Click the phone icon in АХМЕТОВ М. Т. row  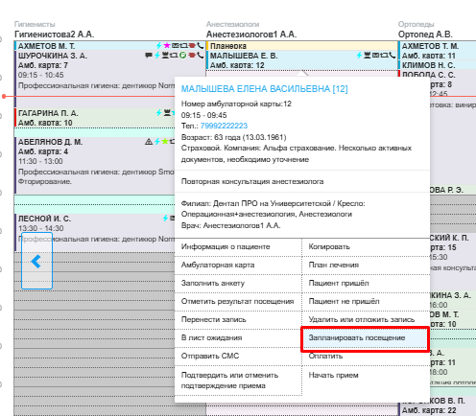(x=201, y=46)
